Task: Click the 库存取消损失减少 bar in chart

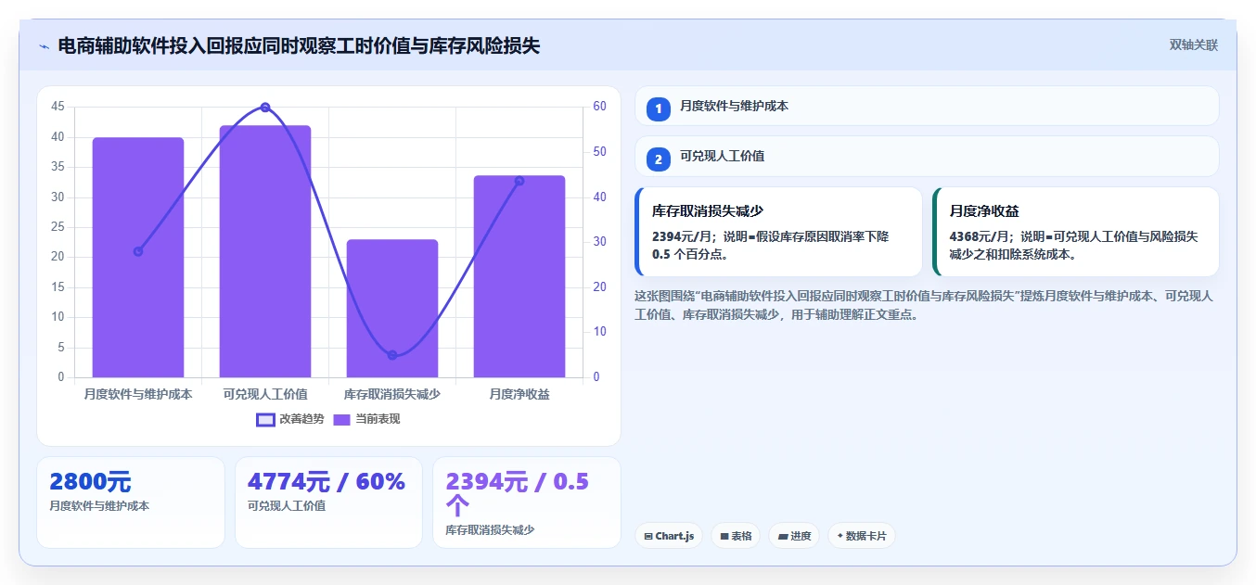Action: (392, 309)
